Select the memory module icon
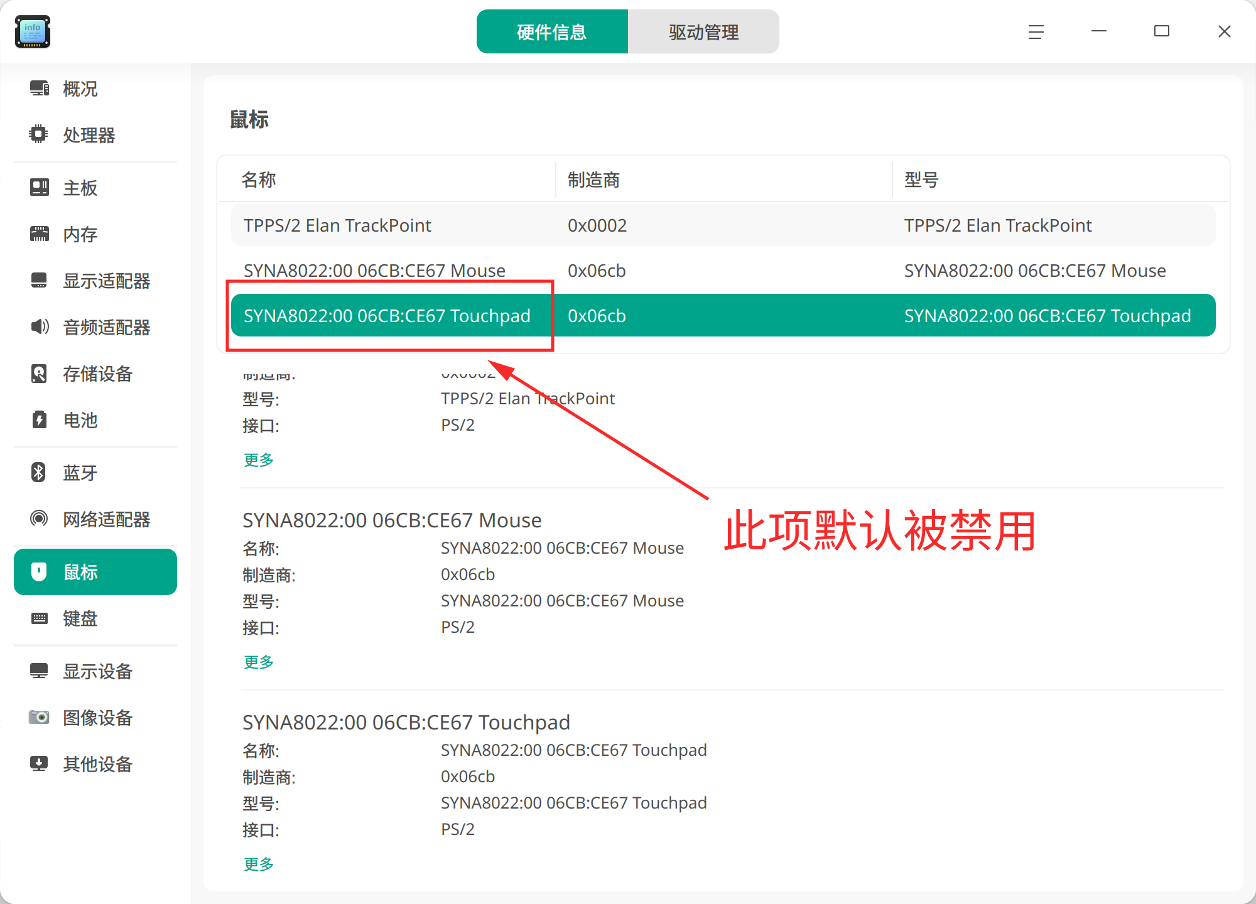 coord(39,234)
